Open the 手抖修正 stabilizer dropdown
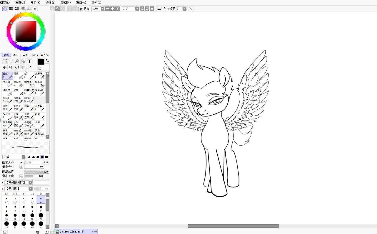 point(184,9)
